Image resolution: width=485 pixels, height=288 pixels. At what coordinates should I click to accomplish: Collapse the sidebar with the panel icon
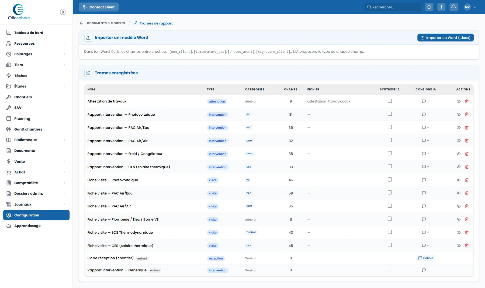(63, 12)
